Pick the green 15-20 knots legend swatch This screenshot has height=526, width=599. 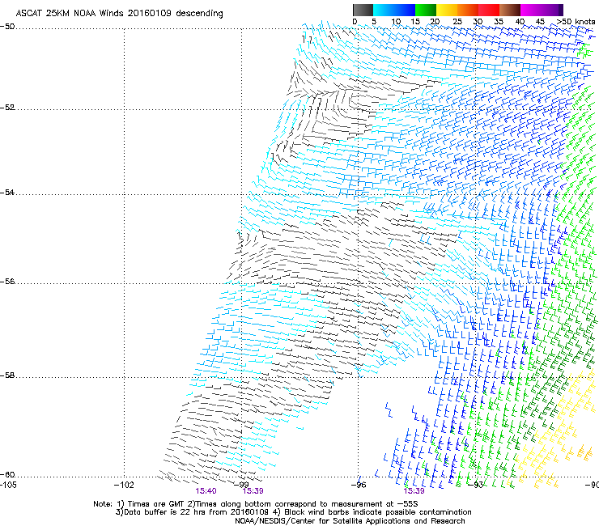426,10
